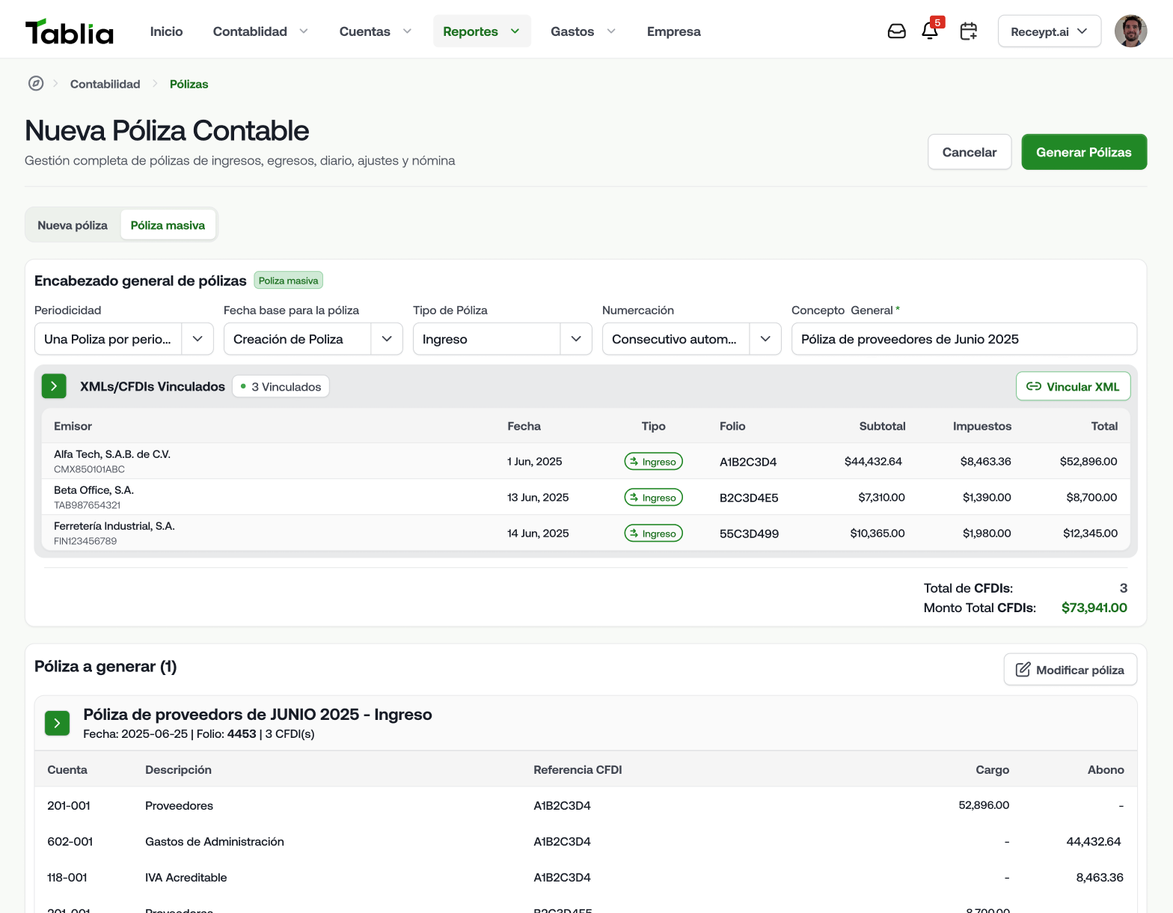Open the Numeración dropdown
Viewport: 1173px width, 913px height.
[x=691, y=339]
